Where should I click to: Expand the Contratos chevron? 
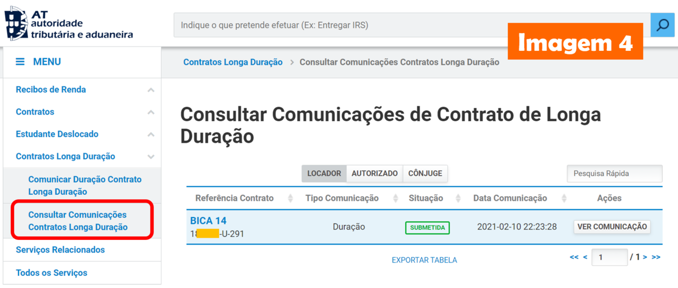[151, 113]
